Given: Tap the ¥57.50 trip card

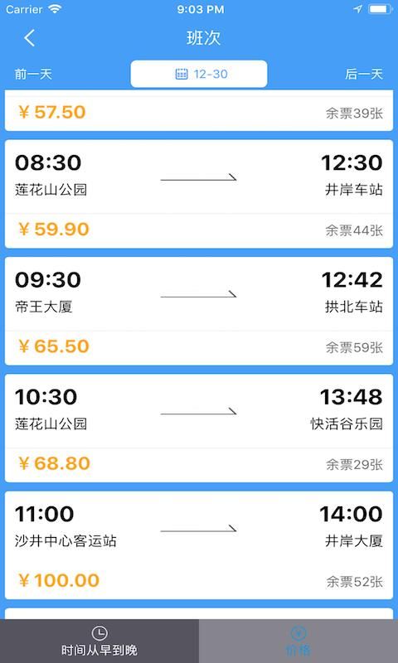Looking at the screenshot, I should click(199, 112).
